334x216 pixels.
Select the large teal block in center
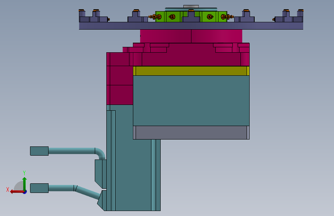[x=191, y=101]
